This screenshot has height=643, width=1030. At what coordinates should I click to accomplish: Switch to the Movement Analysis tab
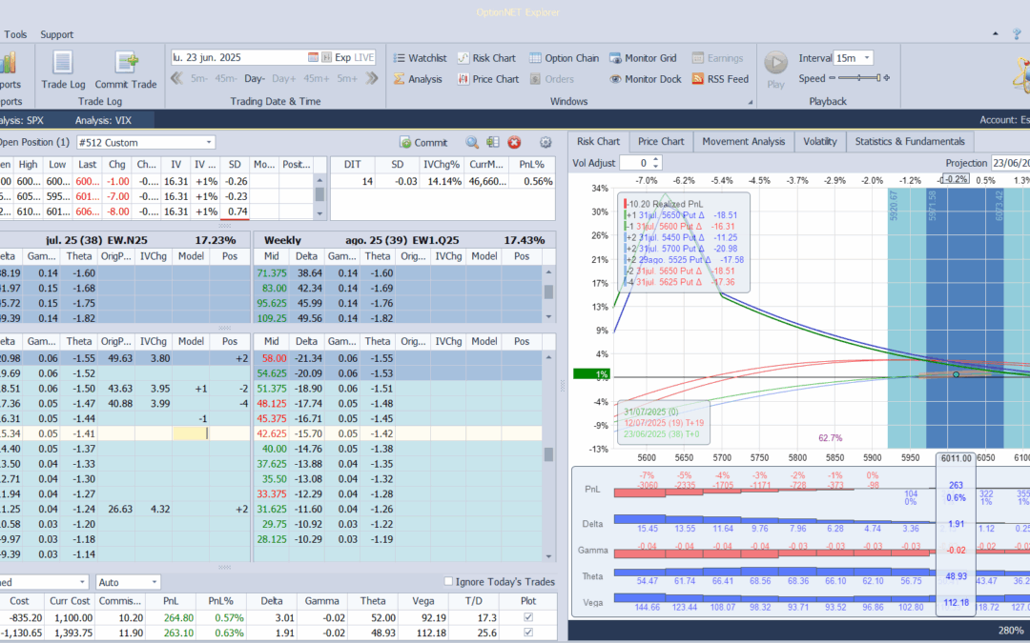coord(743,141)
